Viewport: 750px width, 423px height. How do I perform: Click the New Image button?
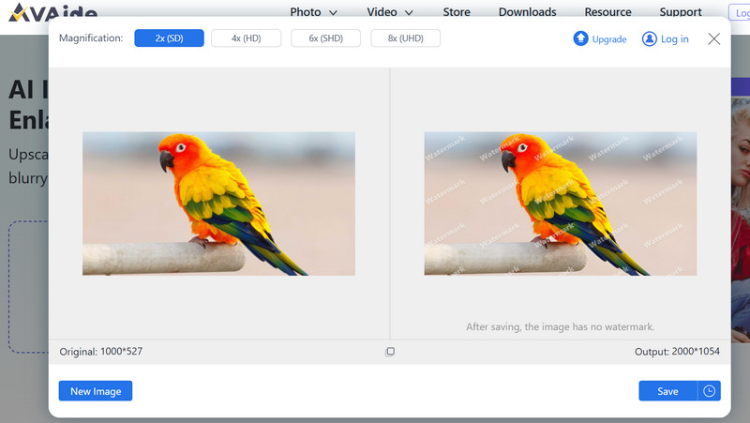click(x=96, y=391)
